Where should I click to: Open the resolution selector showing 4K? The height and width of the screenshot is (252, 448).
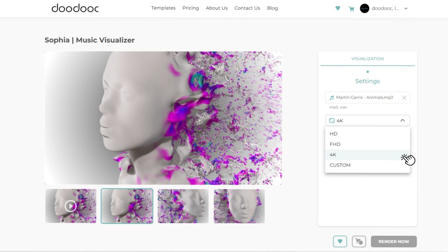click(x=367, y=120)
